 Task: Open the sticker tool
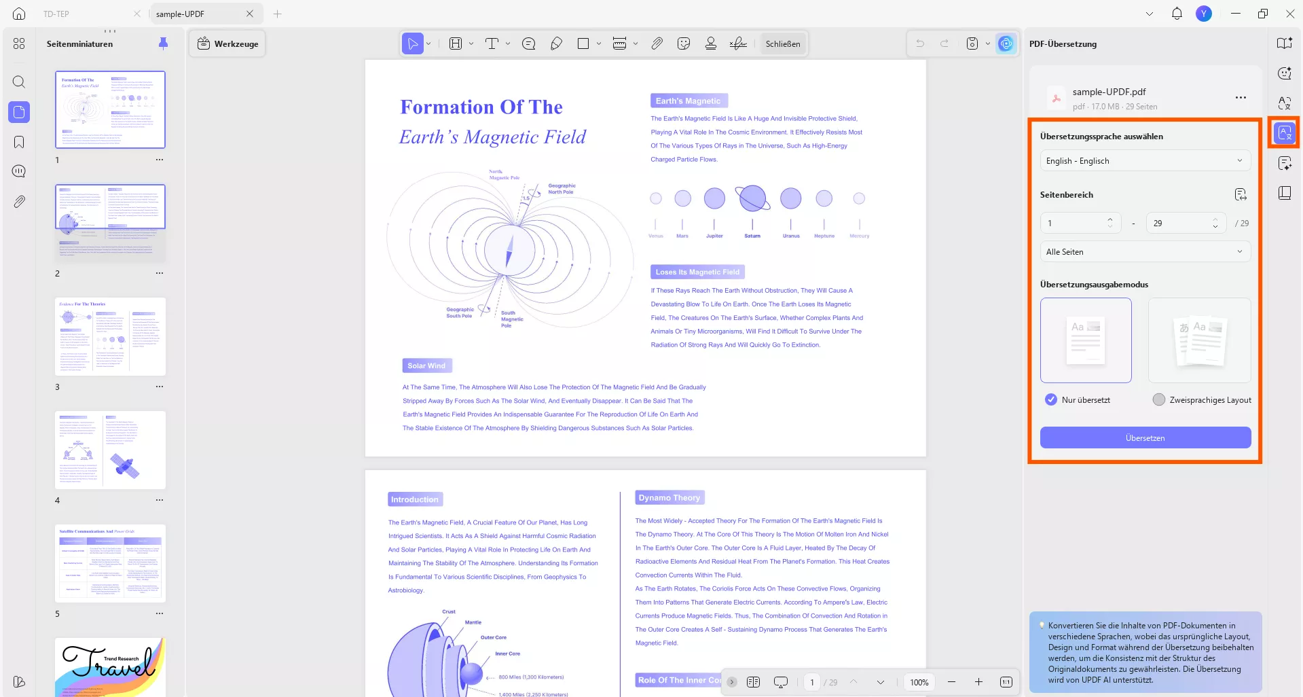pyautogui.click(x=684, y=43)
